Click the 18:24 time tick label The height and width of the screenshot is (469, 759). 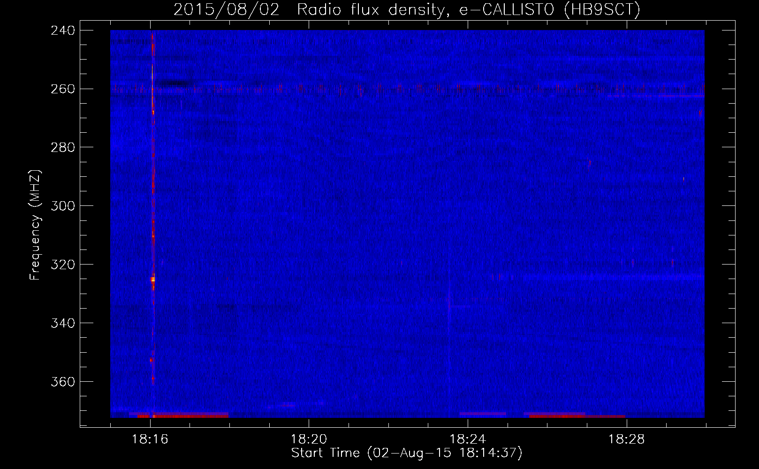pyautogui.click(x=468, y=439)
